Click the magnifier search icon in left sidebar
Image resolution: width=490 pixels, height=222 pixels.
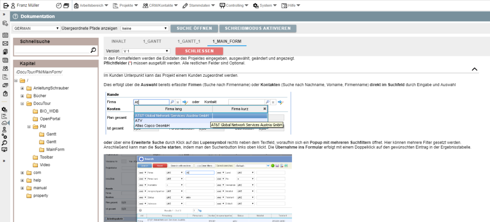click(5, 142)
